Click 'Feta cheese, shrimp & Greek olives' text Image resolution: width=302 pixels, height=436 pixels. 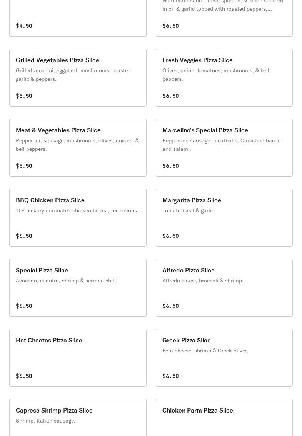[205, 351]
